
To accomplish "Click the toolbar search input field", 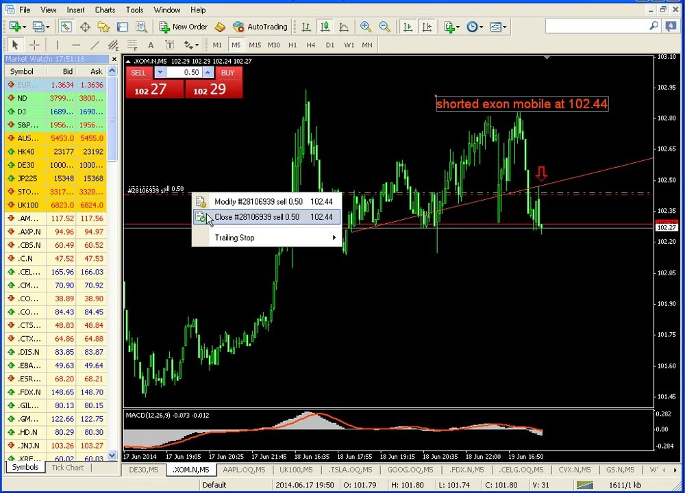I will (597, 27).
